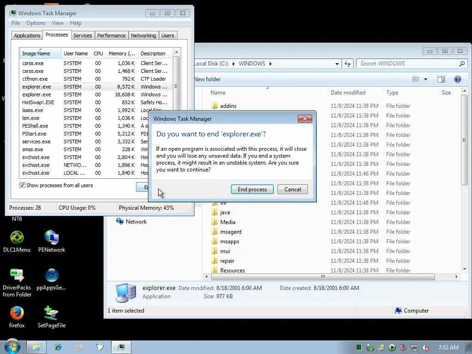
Task: Select the Task Manager taskbar button
Action: pos(121,348)
